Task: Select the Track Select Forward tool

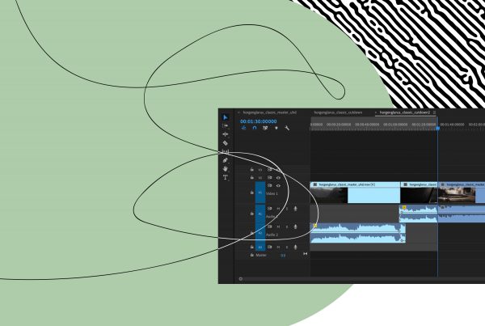Action: click(226, 125)
